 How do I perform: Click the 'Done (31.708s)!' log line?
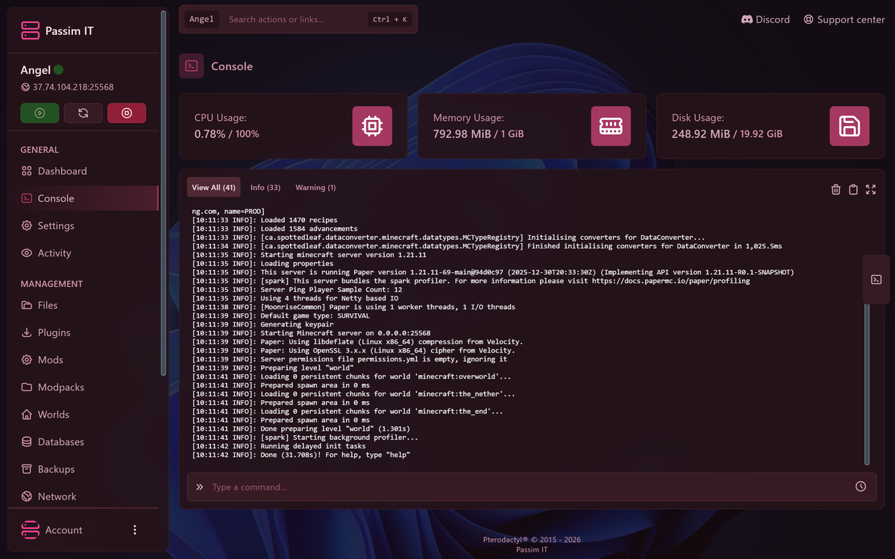301,455
